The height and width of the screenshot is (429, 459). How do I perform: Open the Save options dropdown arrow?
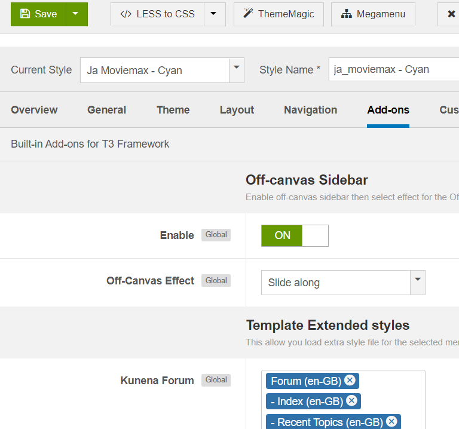75,14
